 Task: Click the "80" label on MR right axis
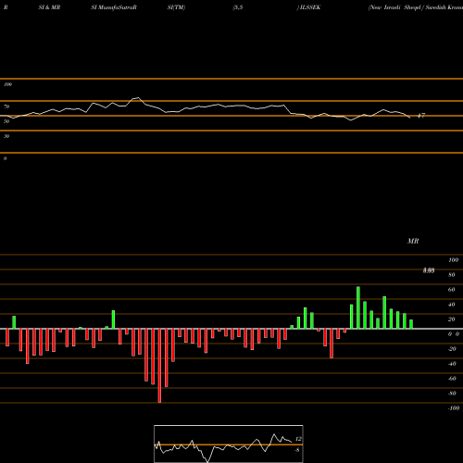[x=452, y=275]
